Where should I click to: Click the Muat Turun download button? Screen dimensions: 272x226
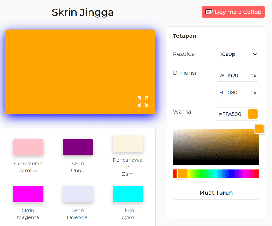[216, 193]
